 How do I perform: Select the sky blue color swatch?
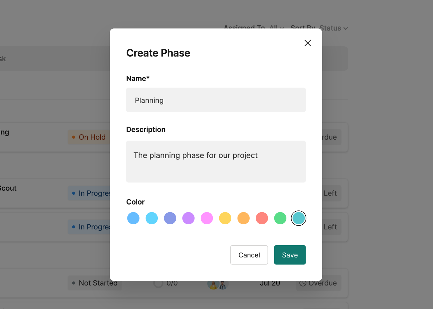pyautogui.click(x=152, y=218)
